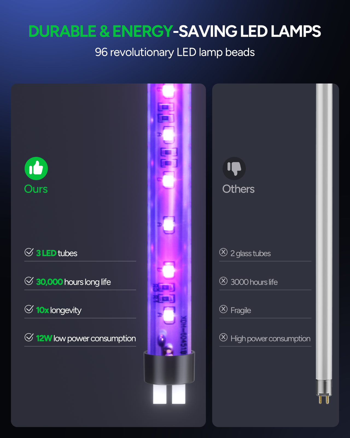Click the green thumbs-up icon
Screen dimensions: 350x438
[x=36, y=168]
